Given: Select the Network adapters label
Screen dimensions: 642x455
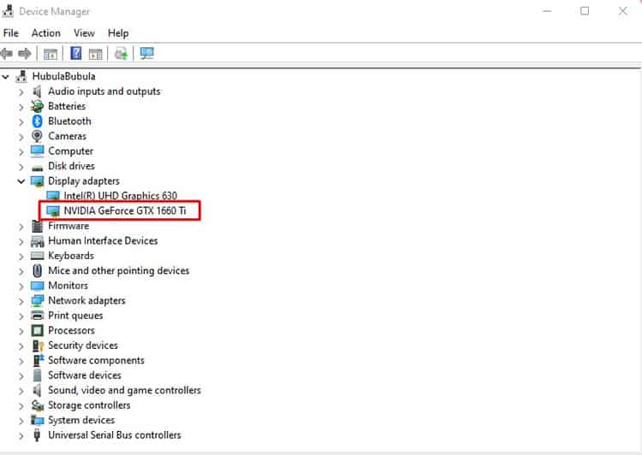Looking at the screenshot, I should tap(86, 300).
